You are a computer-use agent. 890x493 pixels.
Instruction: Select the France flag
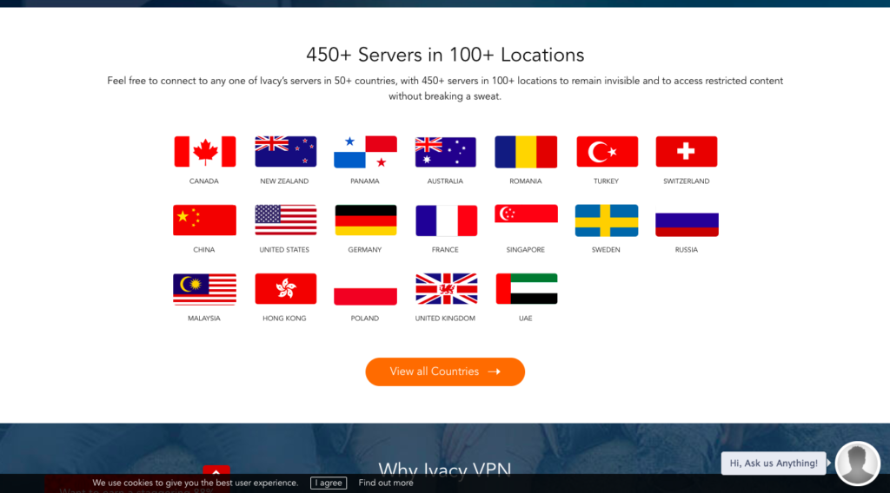coord(446,220)
